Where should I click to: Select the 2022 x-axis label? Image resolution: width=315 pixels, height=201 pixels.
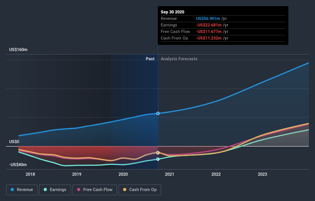216,174
